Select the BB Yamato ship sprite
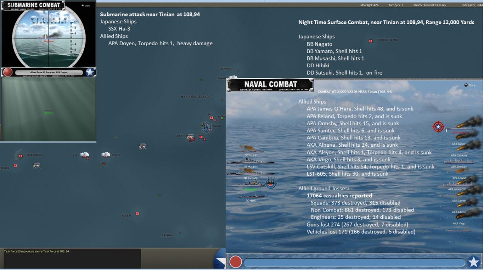Image resolution: width=484 pixels, height=270 pixels. click(x=251, y=172)
